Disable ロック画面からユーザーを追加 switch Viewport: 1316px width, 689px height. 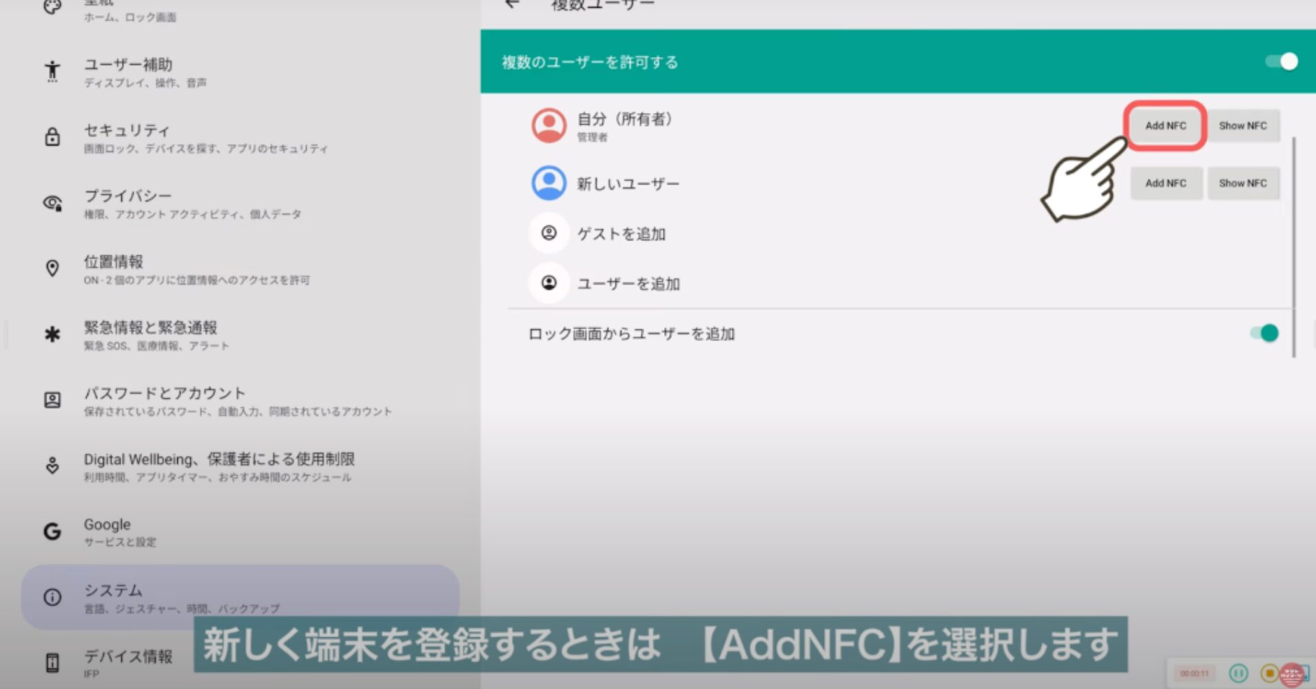(x=1265, y=333)
